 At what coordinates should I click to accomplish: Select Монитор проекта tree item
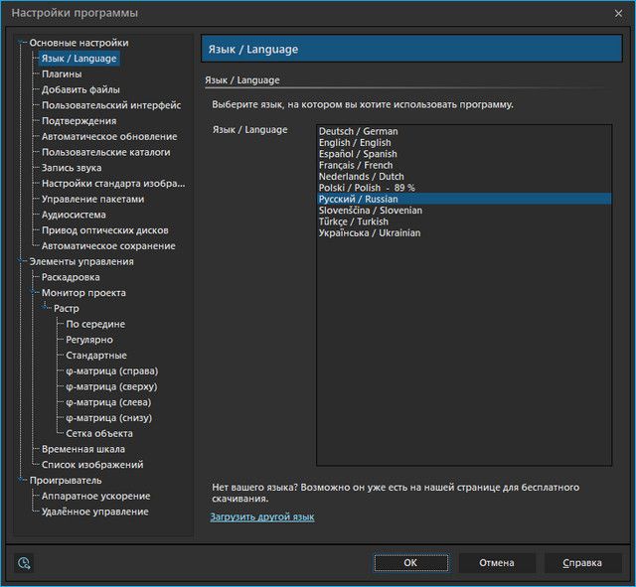83,293
